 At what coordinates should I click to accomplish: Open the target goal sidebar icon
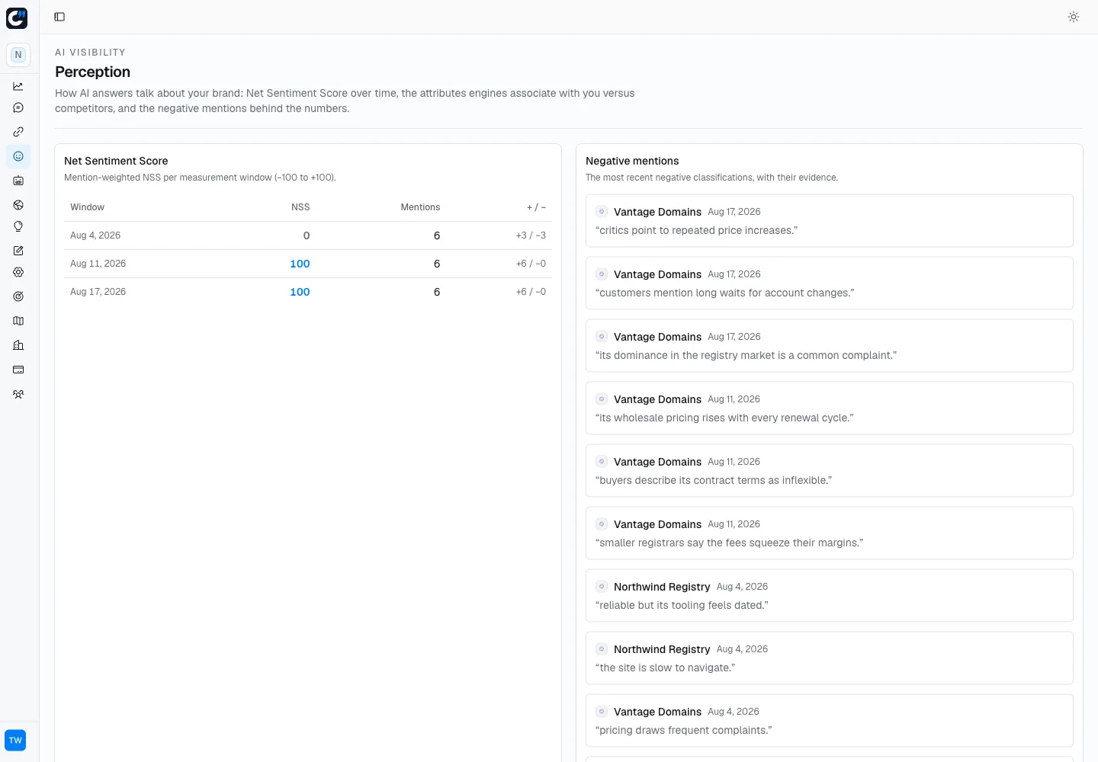18,296
